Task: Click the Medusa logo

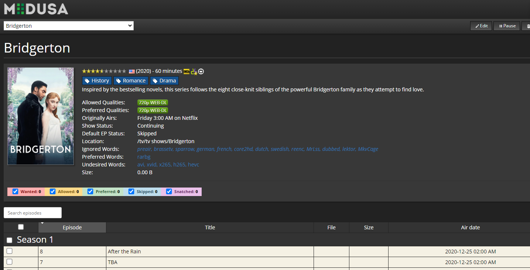Action: click(35, 8)
